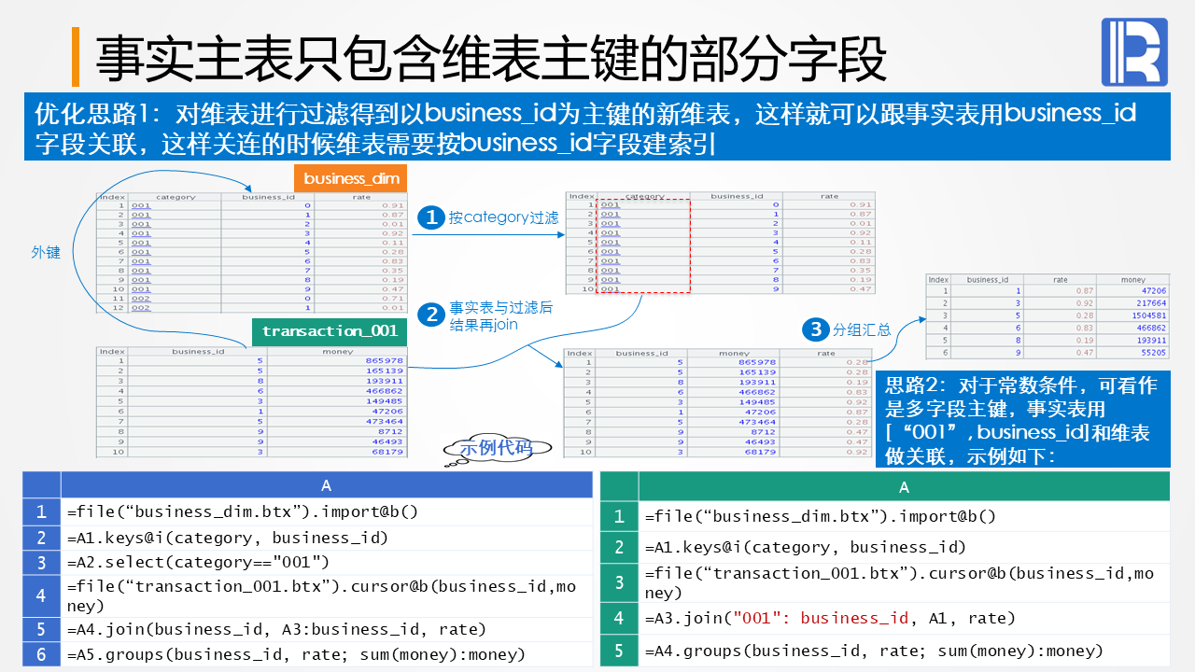Click the cursor@b cell in the green code table
Screen dimensions: 1195x672
(904, 582)
